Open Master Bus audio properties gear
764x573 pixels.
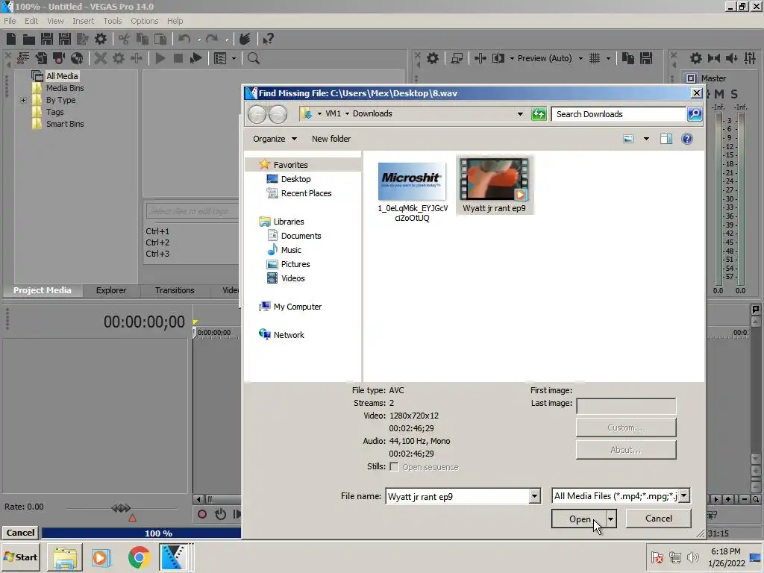click(x=696, y=58)
